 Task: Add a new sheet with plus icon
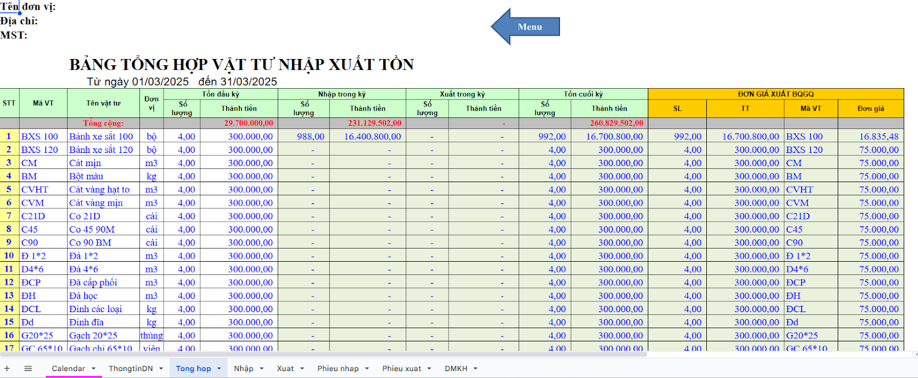coord(7,368)
